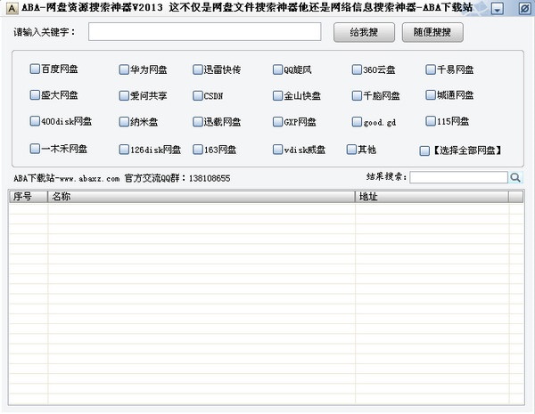Click the 序号 column header
This screenshot has height=414, width=535.
coord(28,197)
